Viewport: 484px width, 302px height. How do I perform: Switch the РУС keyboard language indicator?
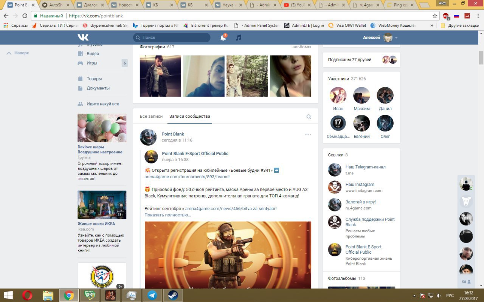450,295
